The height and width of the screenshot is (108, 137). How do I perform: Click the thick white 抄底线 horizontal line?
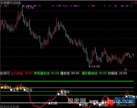coord(67,103)
